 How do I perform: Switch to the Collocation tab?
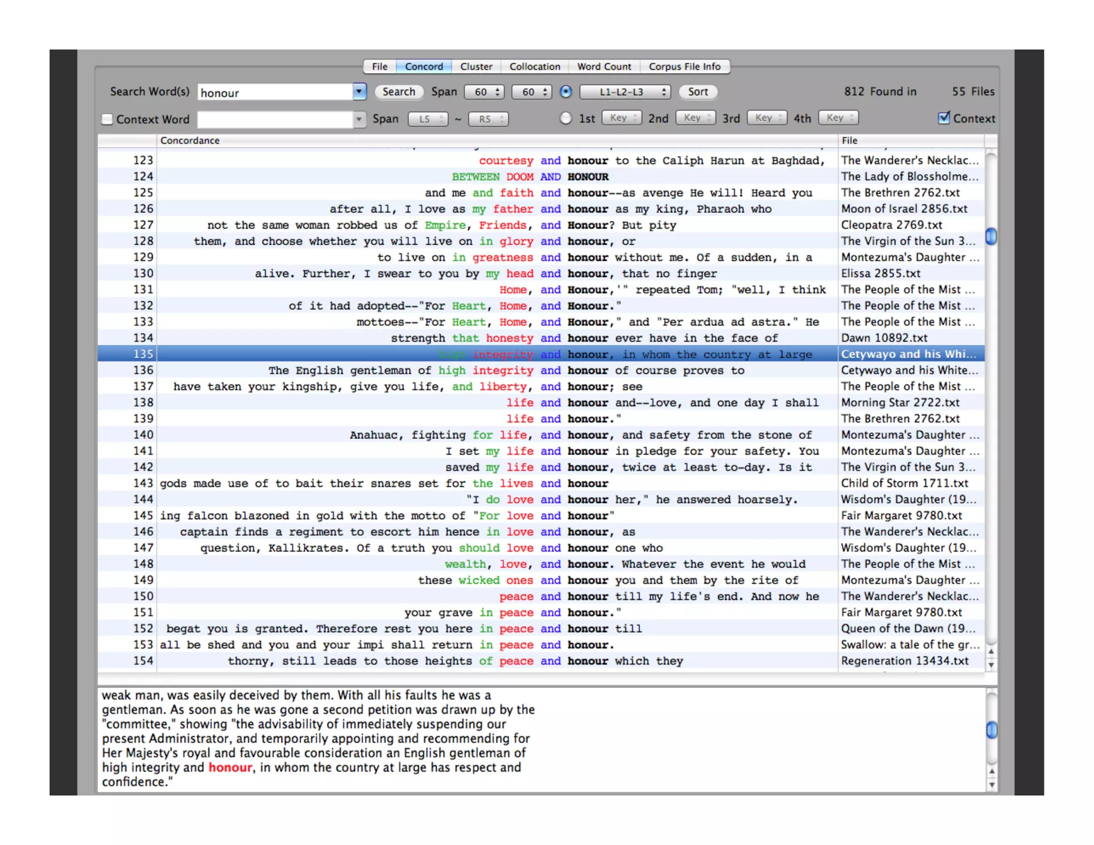point(534,66)
